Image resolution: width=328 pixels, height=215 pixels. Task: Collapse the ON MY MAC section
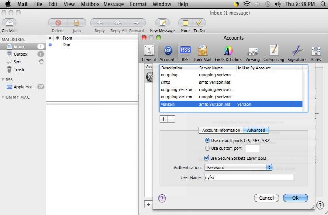click(x=3, y=97)
